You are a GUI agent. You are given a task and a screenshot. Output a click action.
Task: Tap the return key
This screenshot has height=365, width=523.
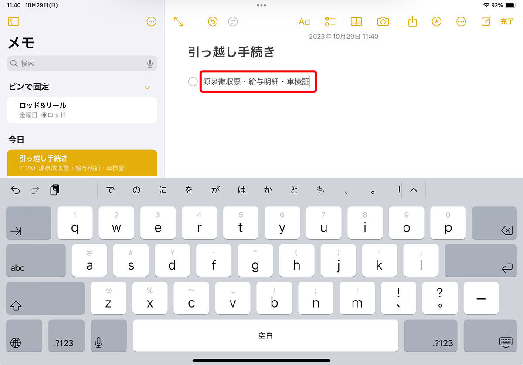coord(481,260)
